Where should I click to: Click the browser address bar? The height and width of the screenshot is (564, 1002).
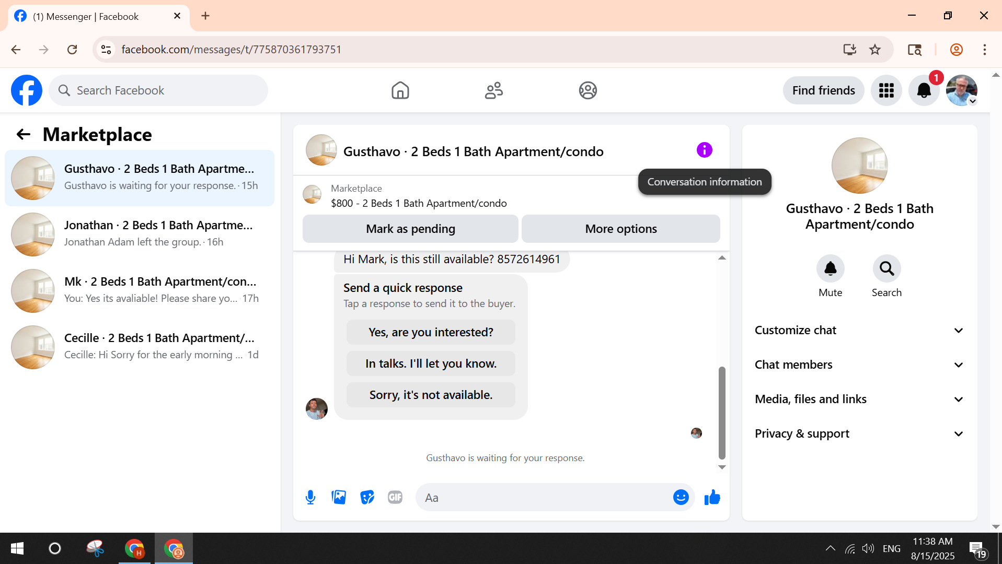[470, 50]
